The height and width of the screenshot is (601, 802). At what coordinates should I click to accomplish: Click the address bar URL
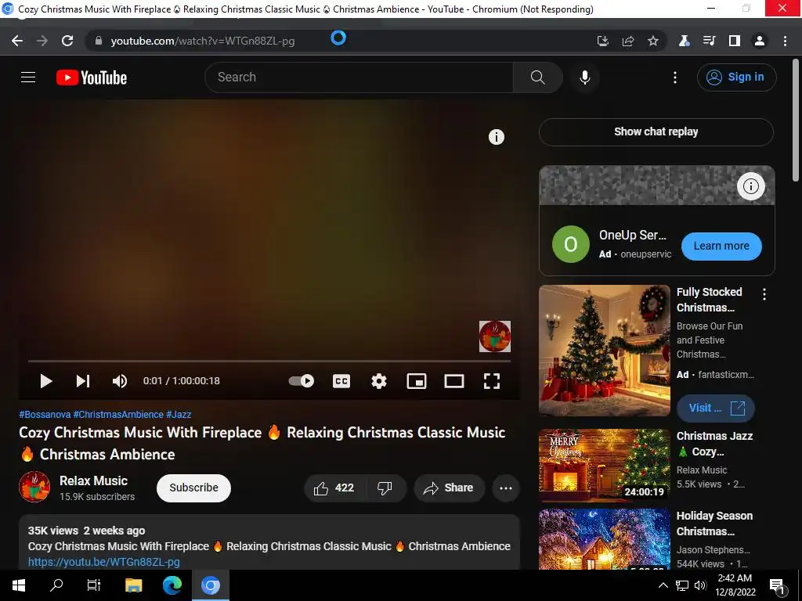click(x=203, y=41)
